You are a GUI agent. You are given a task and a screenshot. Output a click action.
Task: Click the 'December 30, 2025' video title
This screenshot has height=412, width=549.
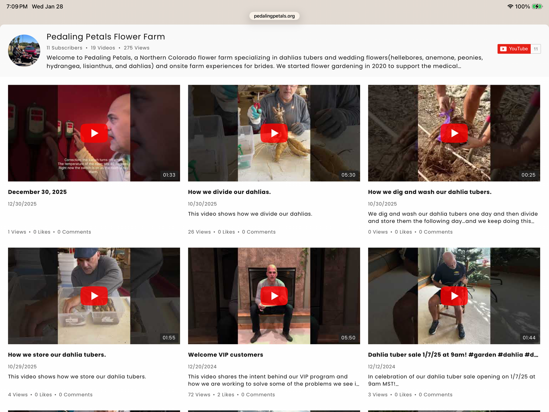[x=37, y=192]
